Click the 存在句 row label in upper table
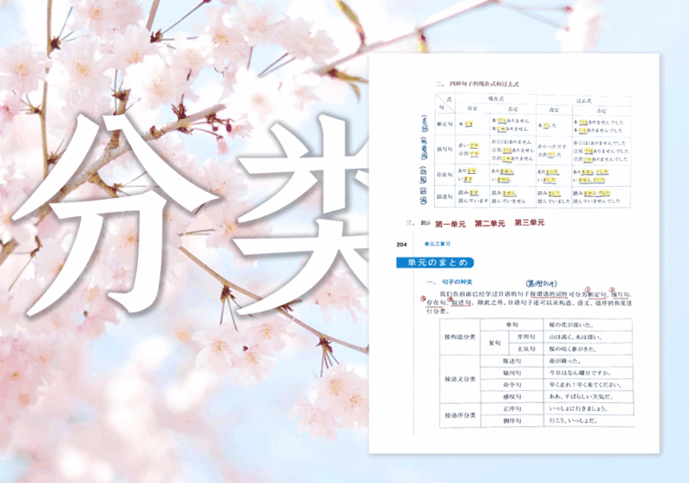 (444, 174)
